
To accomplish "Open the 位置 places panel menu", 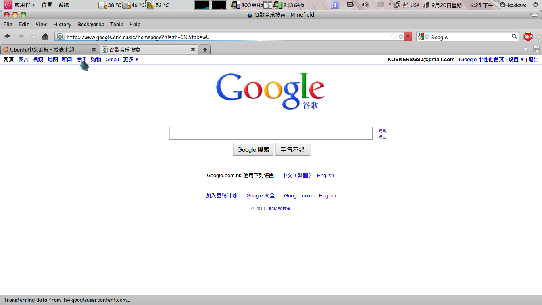I will click(47, 5).
